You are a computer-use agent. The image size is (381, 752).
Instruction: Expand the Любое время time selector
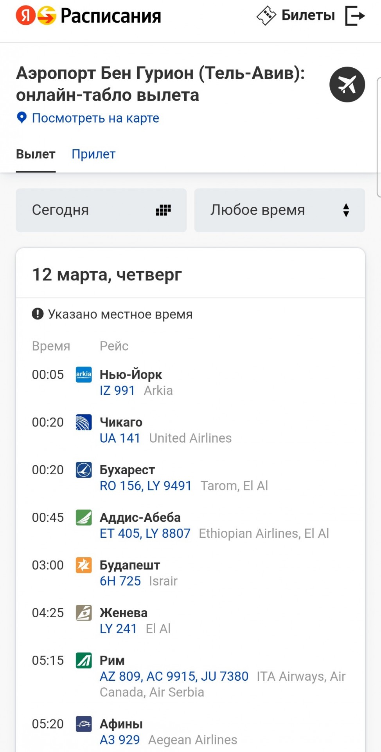280,210
